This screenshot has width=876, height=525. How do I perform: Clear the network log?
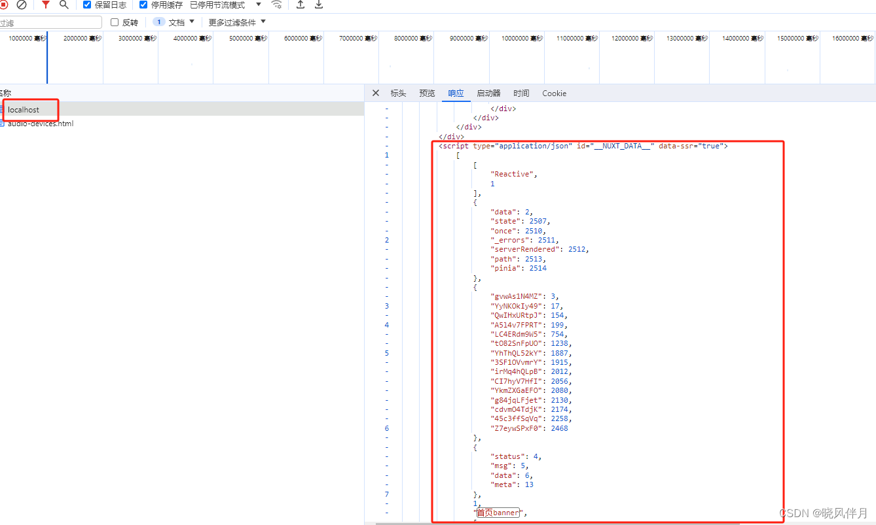tap(22, 5)
